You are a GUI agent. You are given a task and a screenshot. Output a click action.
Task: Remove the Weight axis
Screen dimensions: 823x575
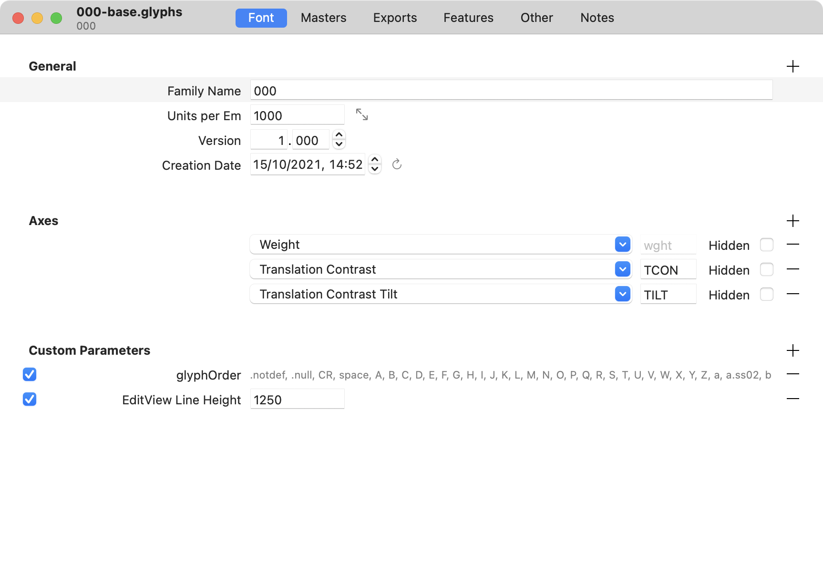click(792, 245)
